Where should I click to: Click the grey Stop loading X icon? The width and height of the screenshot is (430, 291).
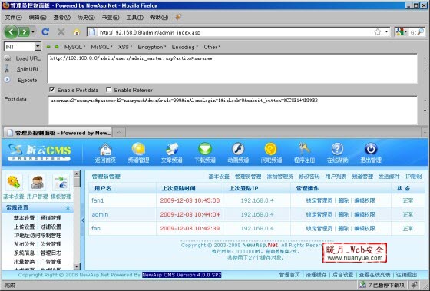(x=61, y=32)
